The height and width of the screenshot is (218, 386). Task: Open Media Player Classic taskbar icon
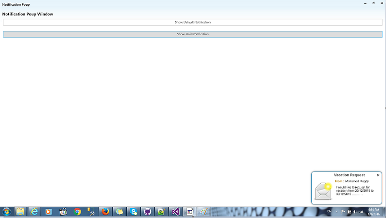63,212
